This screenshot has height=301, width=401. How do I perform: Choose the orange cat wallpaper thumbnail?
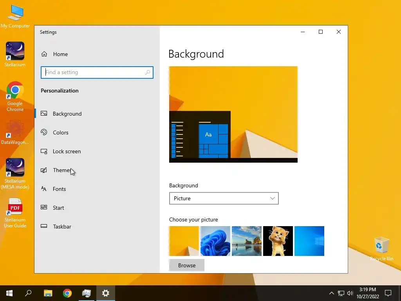tap(278, 241)
